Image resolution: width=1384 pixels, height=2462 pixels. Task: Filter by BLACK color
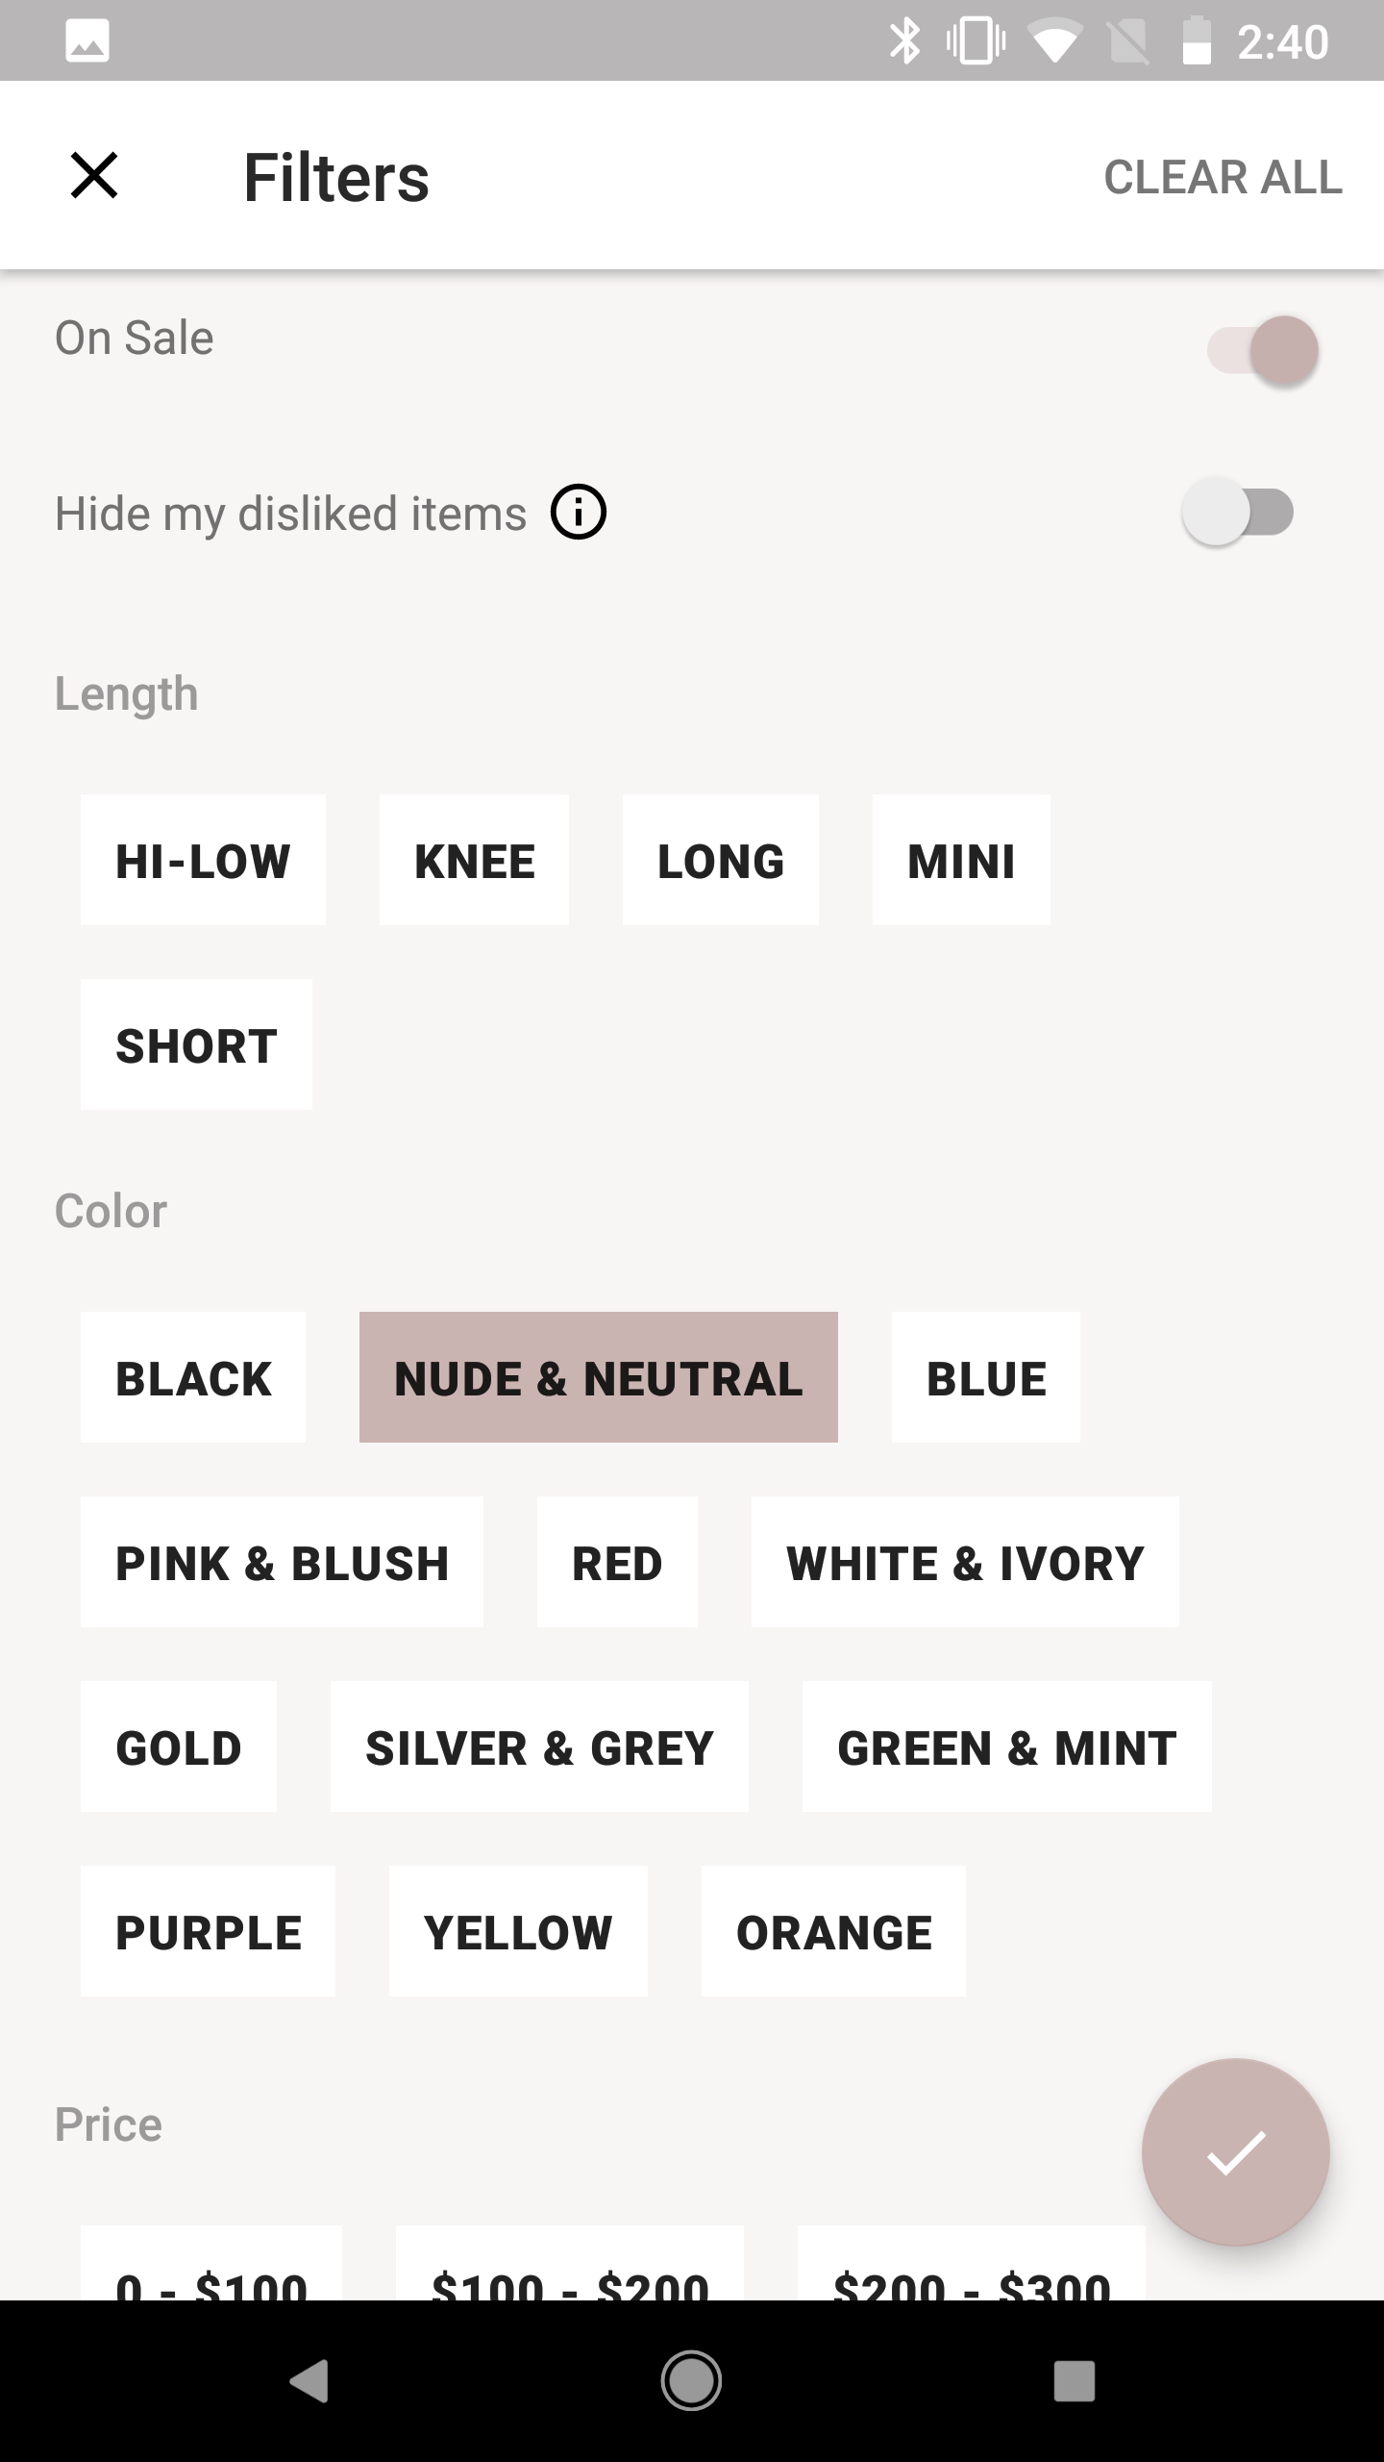coord(193,1377)
